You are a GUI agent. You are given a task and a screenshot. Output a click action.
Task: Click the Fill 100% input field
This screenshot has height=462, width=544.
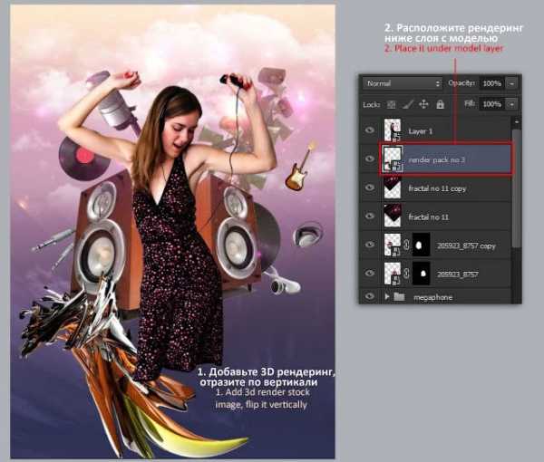click(x=492, y=104)
